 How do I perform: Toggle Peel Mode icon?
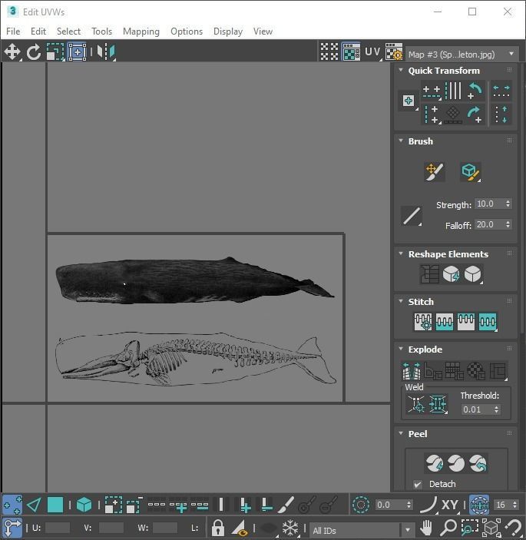(x=456, y=463)
